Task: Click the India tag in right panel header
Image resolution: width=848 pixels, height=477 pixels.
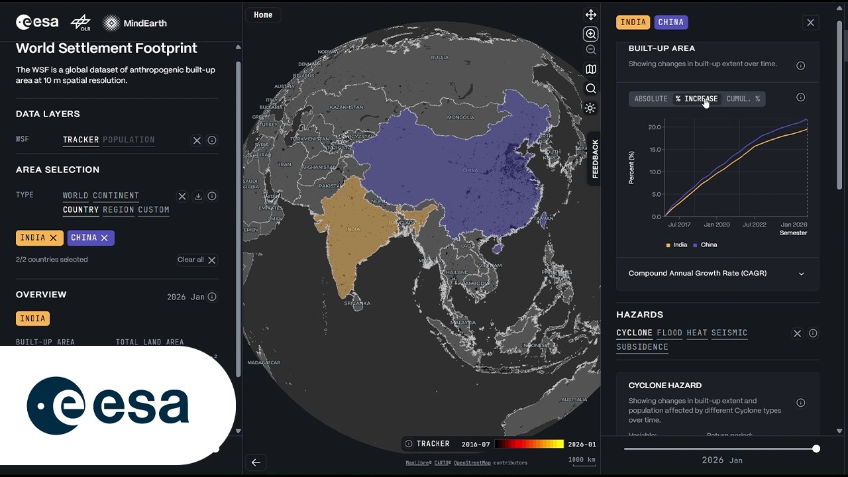Action: click(633, 22)
